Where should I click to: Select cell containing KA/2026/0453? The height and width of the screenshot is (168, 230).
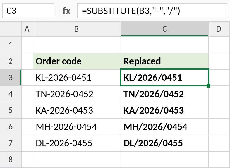point(164,110)
